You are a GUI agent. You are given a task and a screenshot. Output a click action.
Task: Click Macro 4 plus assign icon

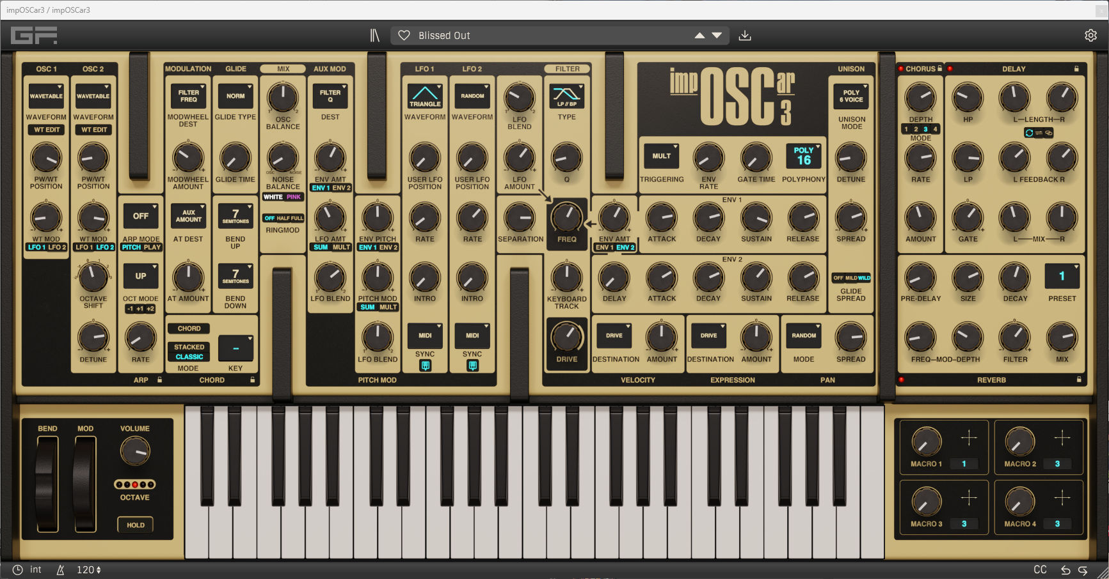click(x=1062, y=497)
